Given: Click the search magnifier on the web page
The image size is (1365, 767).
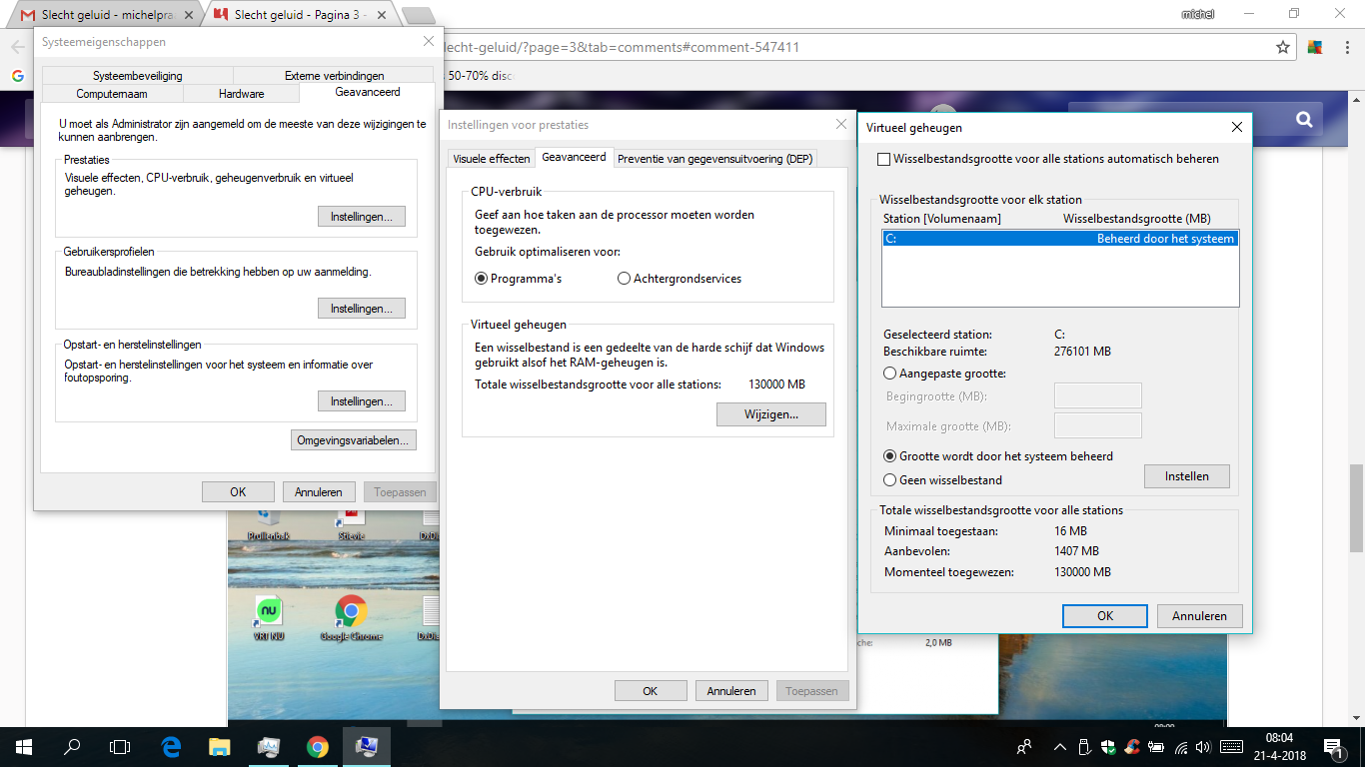Looking at the screenshot, I should [1303, 120].
